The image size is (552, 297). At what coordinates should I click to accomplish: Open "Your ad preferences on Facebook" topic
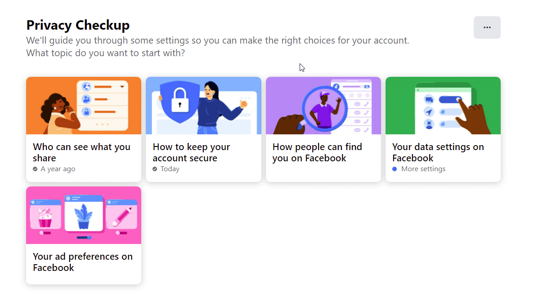[x=83, y=262]
